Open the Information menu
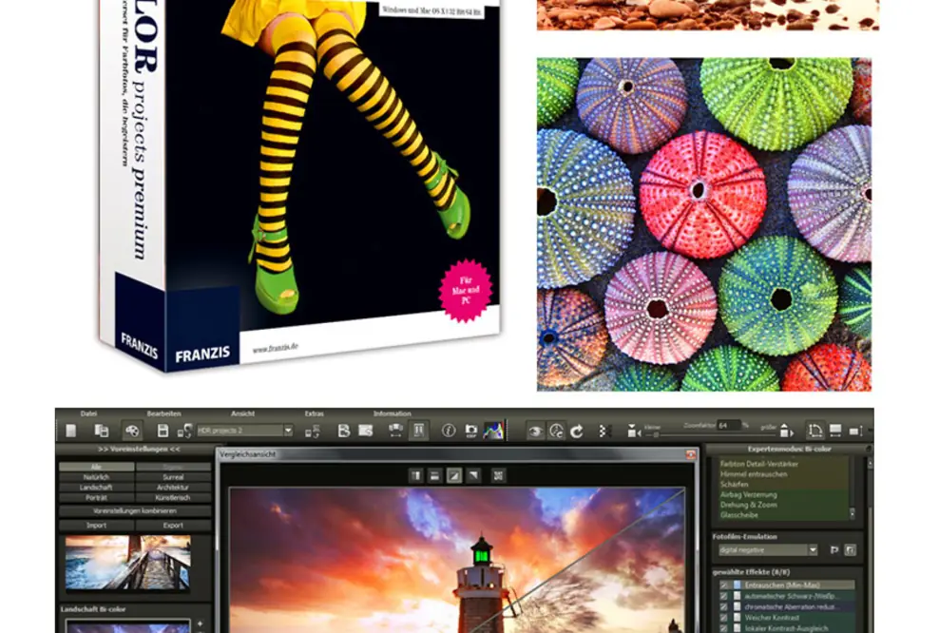 click(x=393, y=413)
